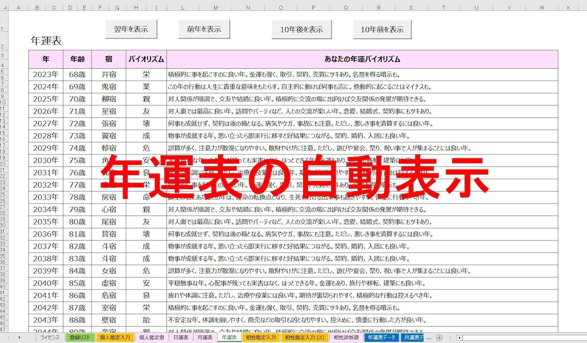Select the 女宿 cell
The width and height of the screenshot is (587, 343).
tap(109, 271)
